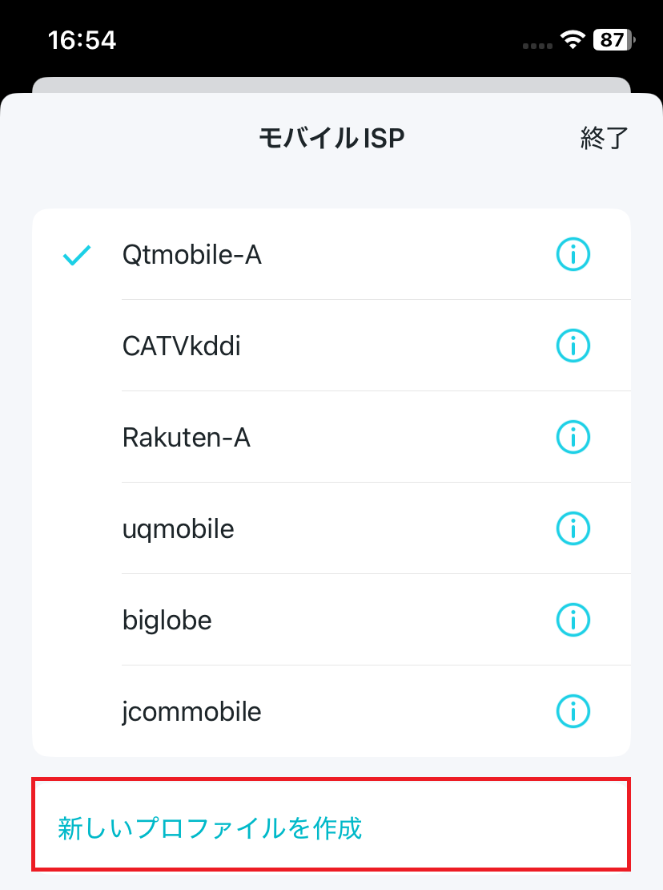
Task: Tap the モバイル ISP title
Action: pos(331,138)
